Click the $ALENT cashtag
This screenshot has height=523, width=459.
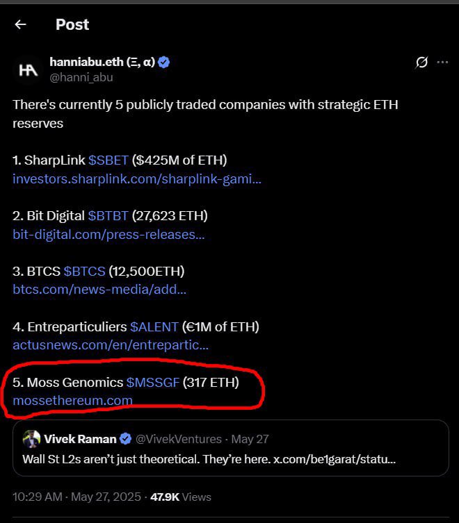click(154, 327)
